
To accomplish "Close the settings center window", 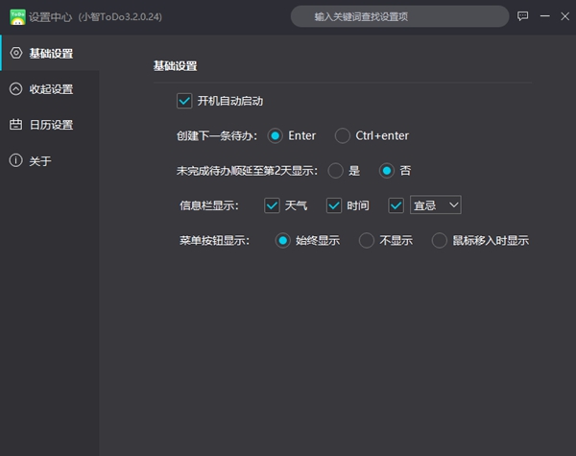I will pyautogui.click(x=566, y=16).
